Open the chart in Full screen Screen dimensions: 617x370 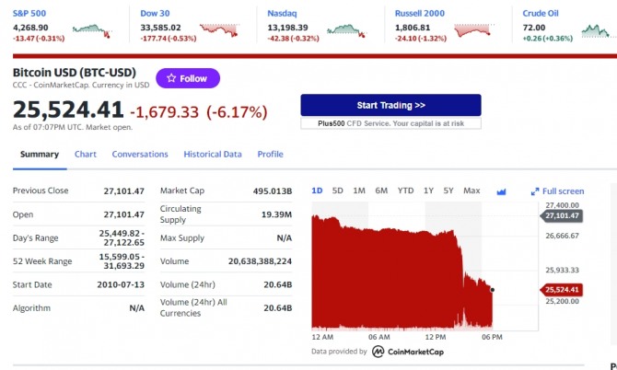(x=557, y=191)
